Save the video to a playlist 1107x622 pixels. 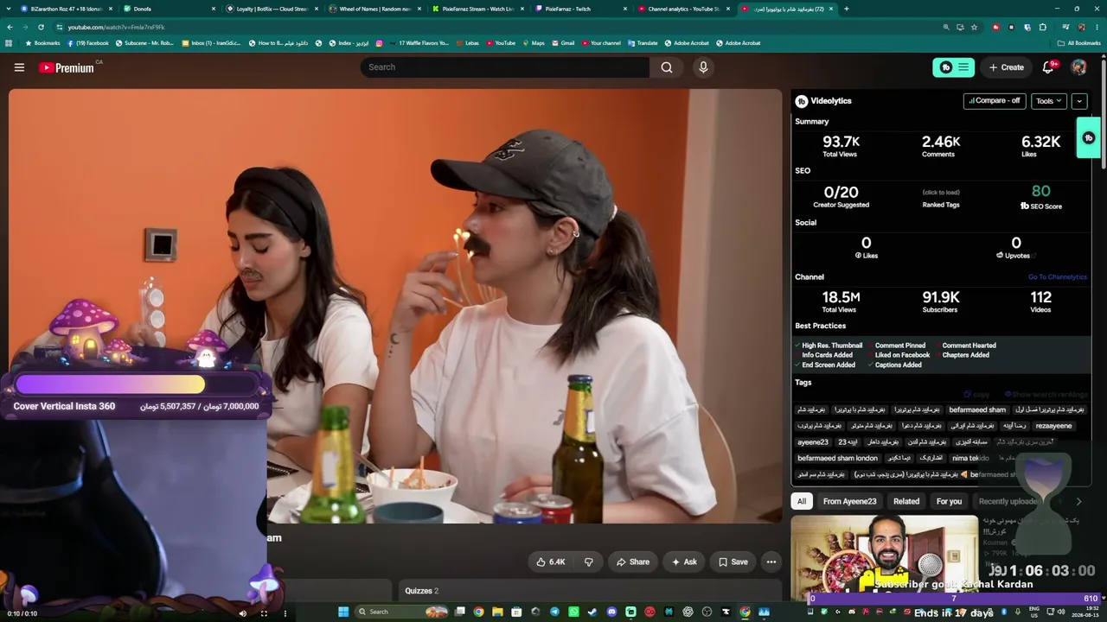point(733,562)
